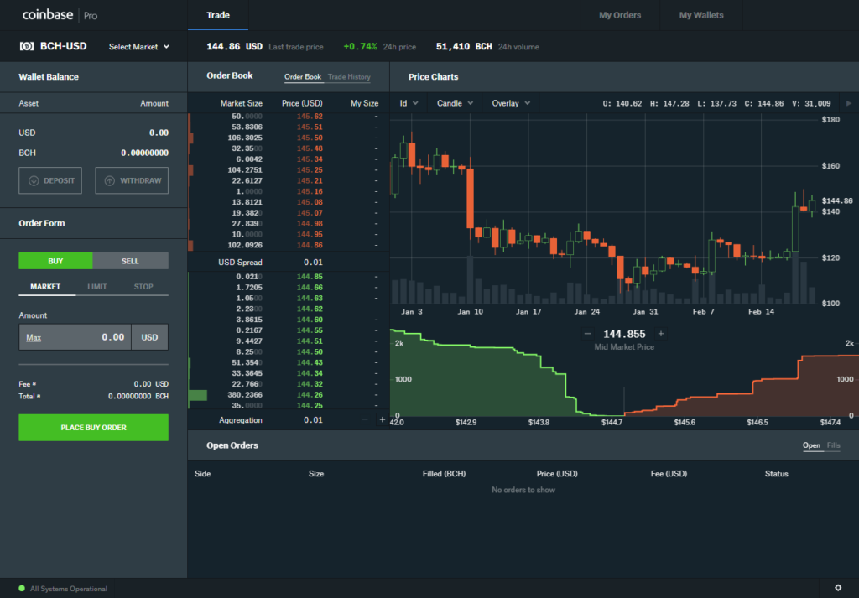The height and width of the screenshot is (598, 859).
Task: Zoom in depth chart with plus
Action: coord(661,334)
